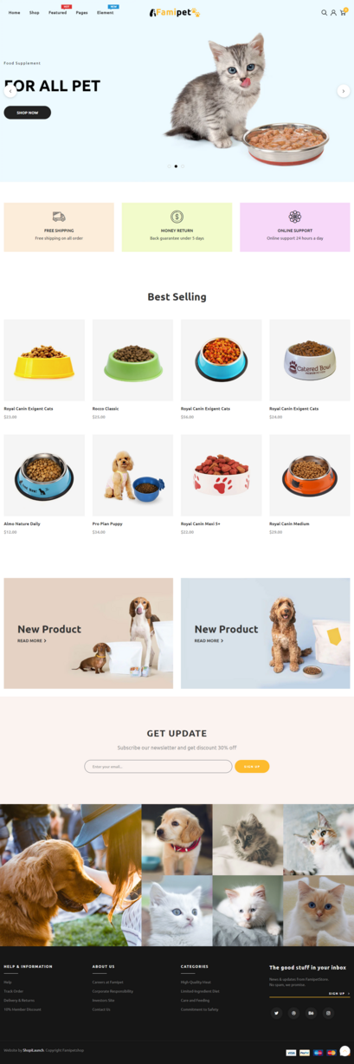The width and height of the screenshot is (354, 1064).
Task: Select the third carousel pagination dot
Action: (183, 165)
